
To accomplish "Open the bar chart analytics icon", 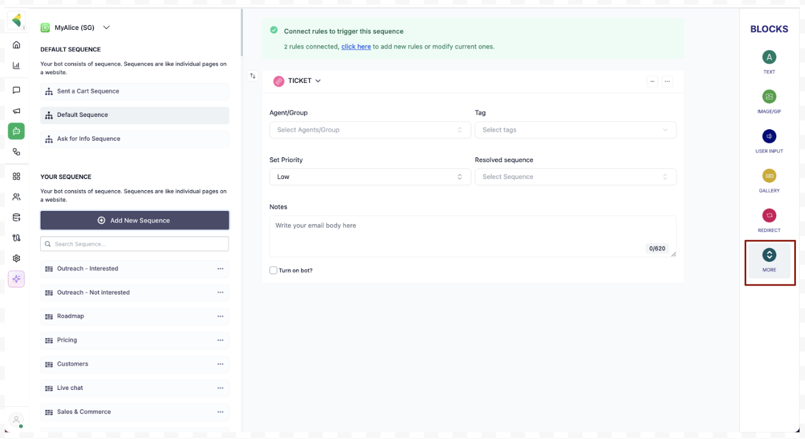I will [x=16, y=65].
